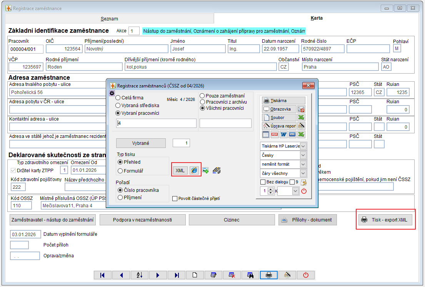Click the HTML export icon

[293, 134]
